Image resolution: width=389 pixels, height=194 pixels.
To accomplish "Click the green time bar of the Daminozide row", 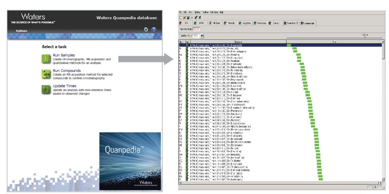I will click(289, 45).
